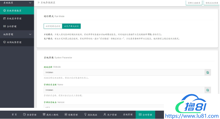Viewport: 220px width, 119px height.
Task: Click the Website name input field
Action: tap(123, 72)
